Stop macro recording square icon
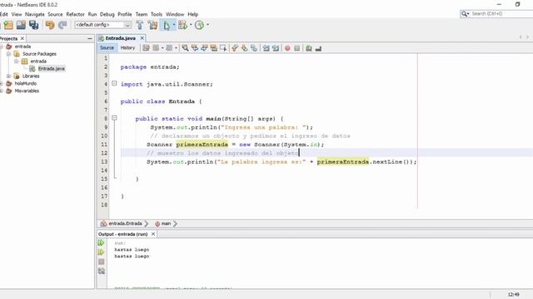 [x=297, y=48]
